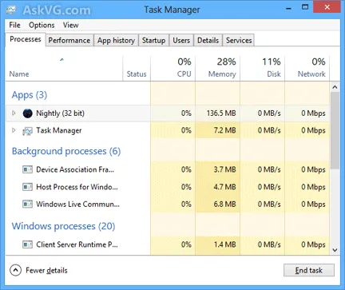
Task: Close the Task Manager window
Action: pyautogui.click(x=327, y=7)
